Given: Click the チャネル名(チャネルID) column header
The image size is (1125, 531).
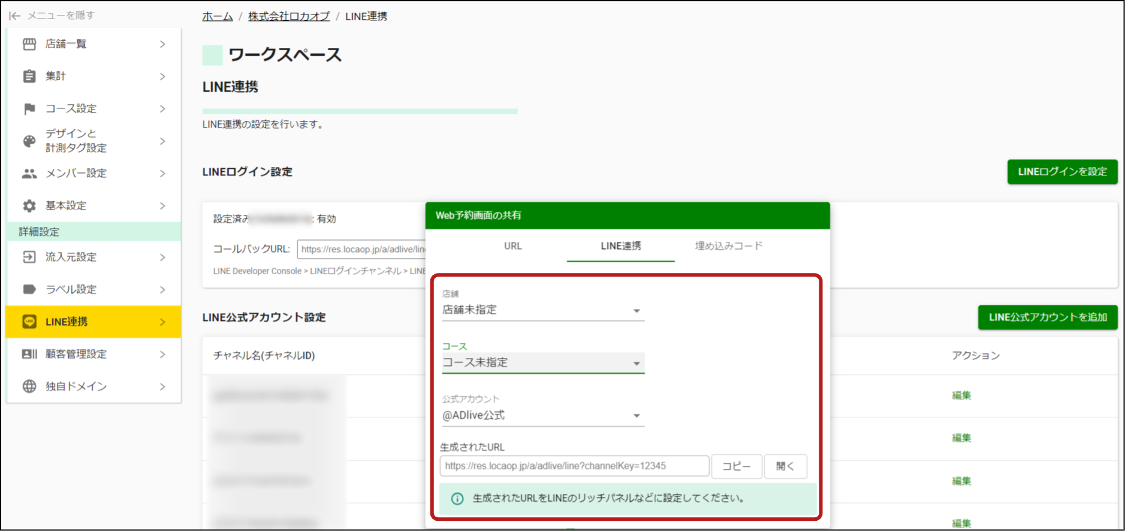Looking at the screenshot, I should pos(264,356).
